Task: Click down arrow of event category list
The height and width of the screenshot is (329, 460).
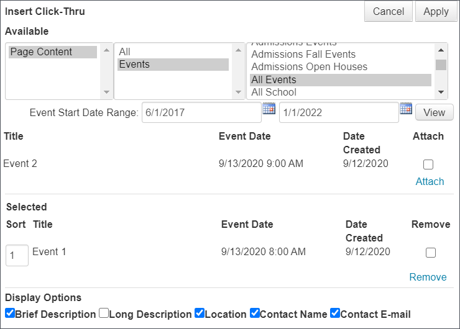Action: (441, 92)
